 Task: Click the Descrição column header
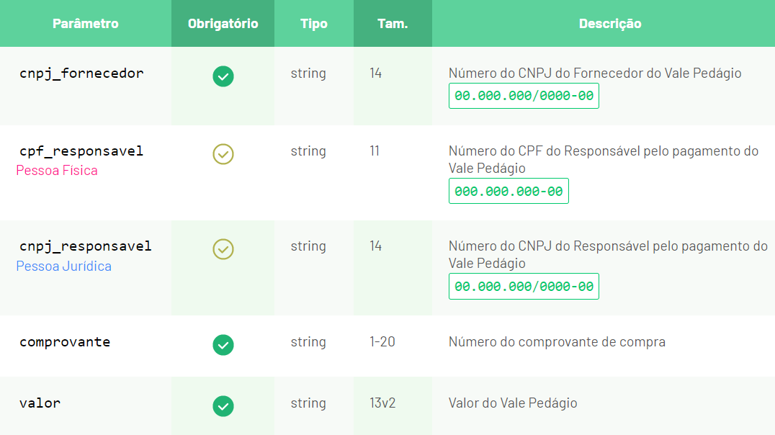(610, 23)
